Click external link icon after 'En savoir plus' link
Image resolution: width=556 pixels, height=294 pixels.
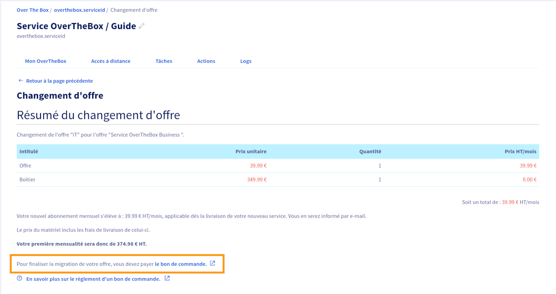pos(167,279)
